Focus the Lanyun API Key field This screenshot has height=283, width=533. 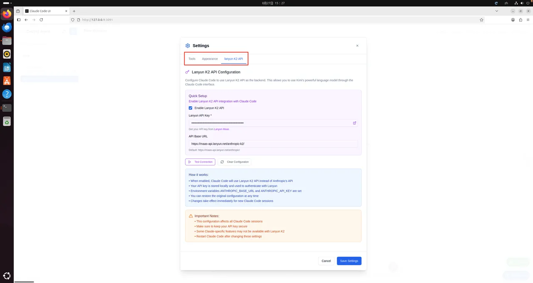pyautogui.click(x=269, y=123)
